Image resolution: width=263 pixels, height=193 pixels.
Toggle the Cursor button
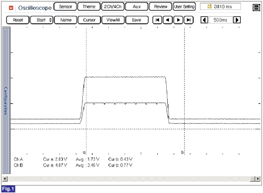click(x=89, y=20)
